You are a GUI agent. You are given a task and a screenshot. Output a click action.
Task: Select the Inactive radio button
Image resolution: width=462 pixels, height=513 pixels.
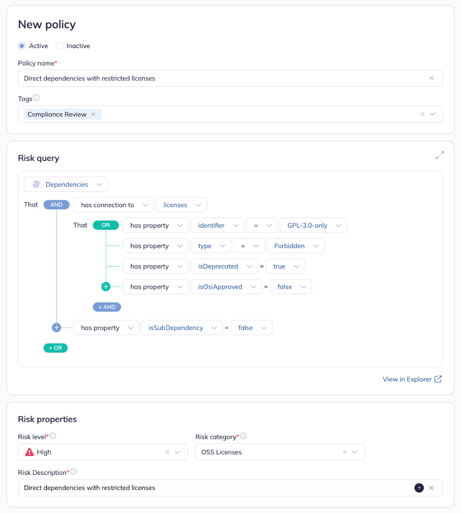pyautogui.click(x=59, y=46)
